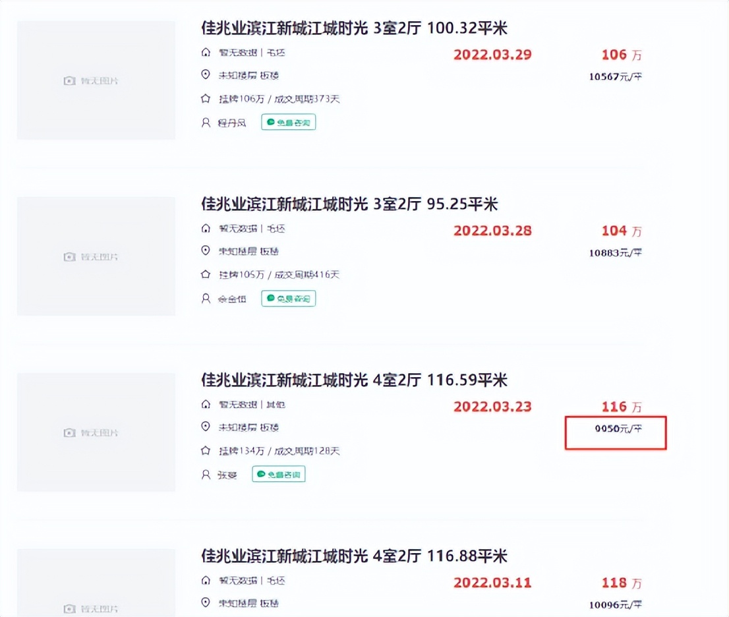
Task: Click the person icon next to agent 张婆
Action: [x=206, y=474]
